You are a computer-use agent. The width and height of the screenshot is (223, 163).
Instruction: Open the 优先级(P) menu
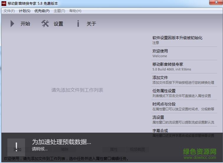(42, 11)
